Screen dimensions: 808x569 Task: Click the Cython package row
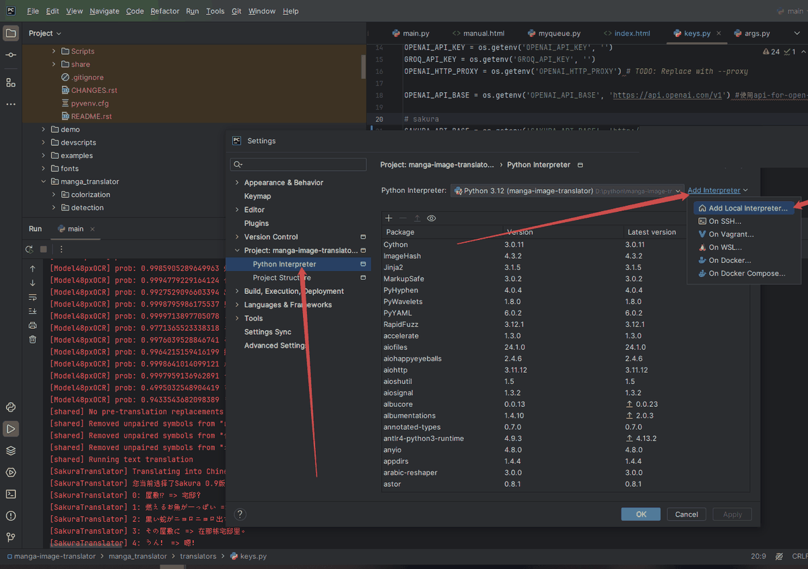566,245
